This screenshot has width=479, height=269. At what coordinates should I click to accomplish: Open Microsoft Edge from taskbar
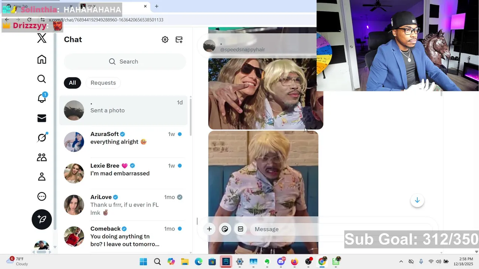tap(198, 262)
